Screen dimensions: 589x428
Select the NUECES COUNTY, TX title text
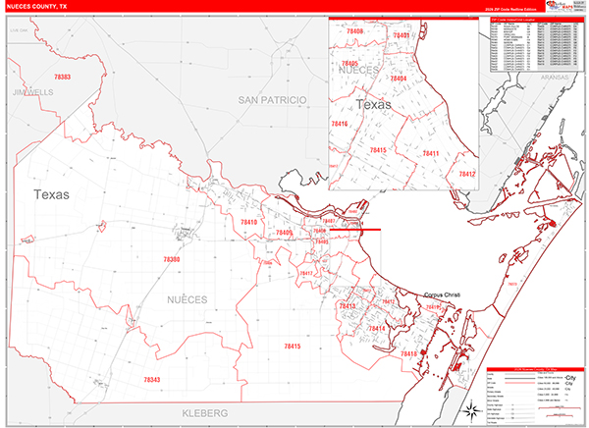pos(36,7)
